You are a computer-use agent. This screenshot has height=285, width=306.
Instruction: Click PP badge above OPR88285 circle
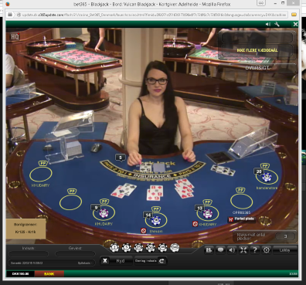[x=240, y=190]
